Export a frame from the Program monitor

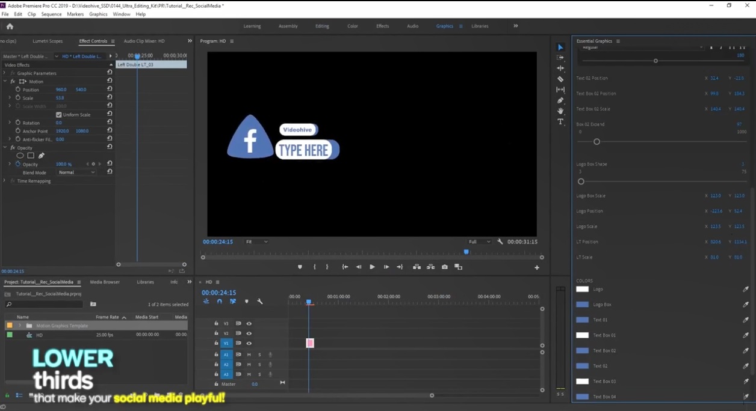[x=444, y=267]
